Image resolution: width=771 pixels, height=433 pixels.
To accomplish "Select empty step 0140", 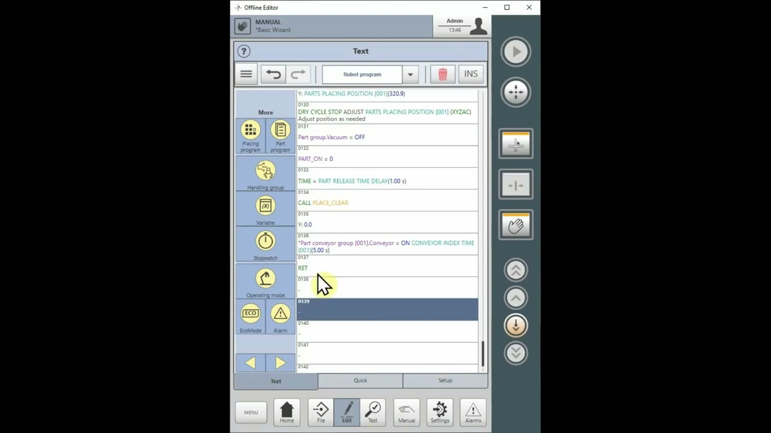I will click(x=387, y=331).
